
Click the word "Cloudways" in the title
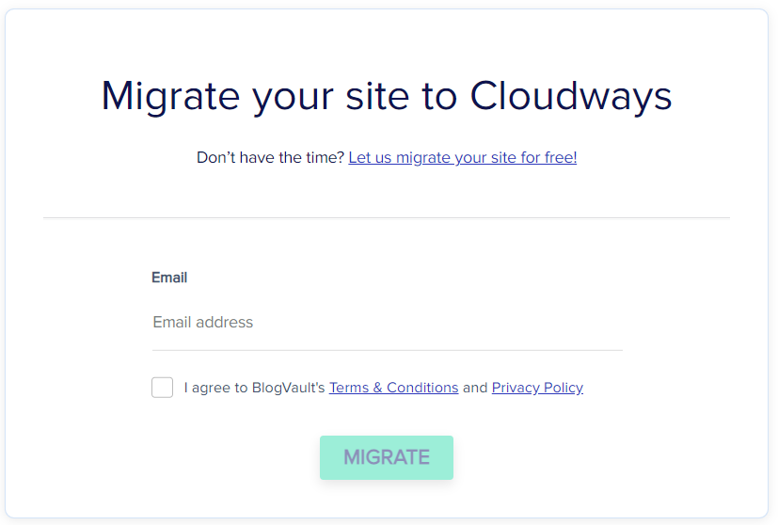(571, 96)
